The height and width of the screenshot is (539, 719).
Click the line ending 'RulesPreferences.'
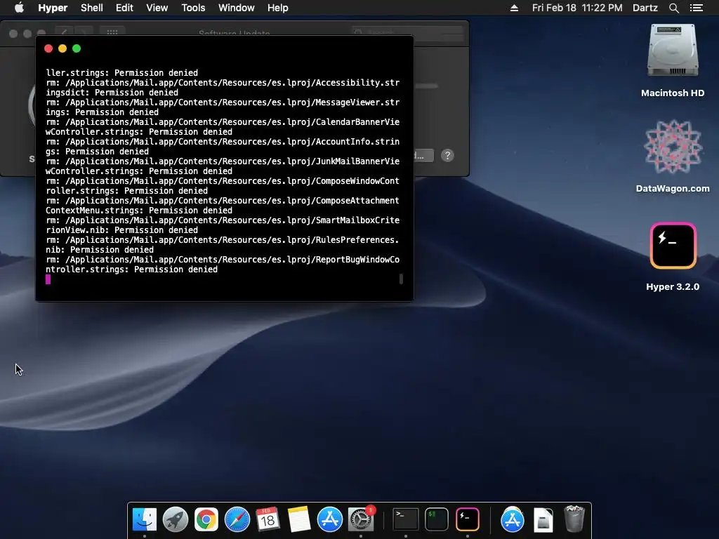pos(223,240)
